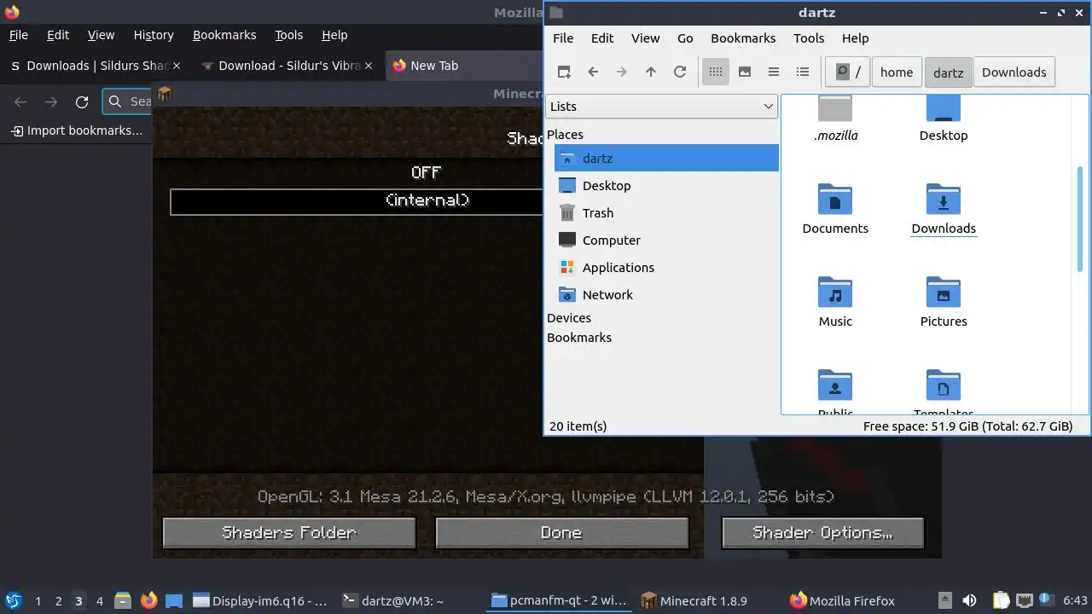Open Firefox File menu
This screenshot has width=1092, height=614.
tap(18, 35)
